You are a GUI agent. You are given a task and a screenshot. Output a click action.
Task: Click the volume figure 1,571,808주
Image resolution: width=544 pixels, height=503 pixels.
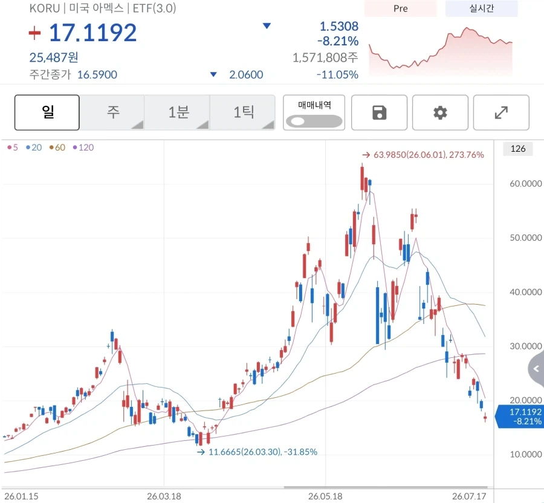click(x=325, y=57)
